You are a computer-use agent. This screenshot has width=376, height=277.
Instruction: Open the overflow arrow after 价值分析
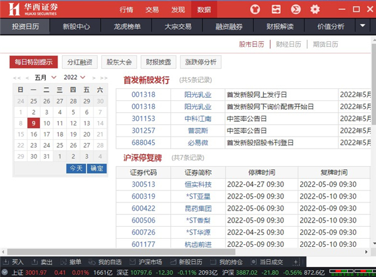363,26
